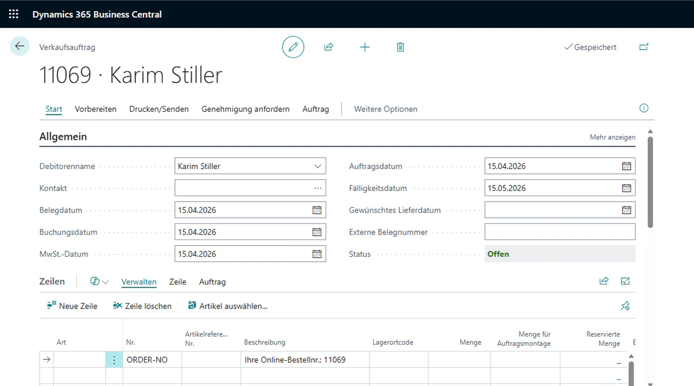Screen dimensions: 694x386
Task: Click the share icon in header
Action: click(328, 47)
